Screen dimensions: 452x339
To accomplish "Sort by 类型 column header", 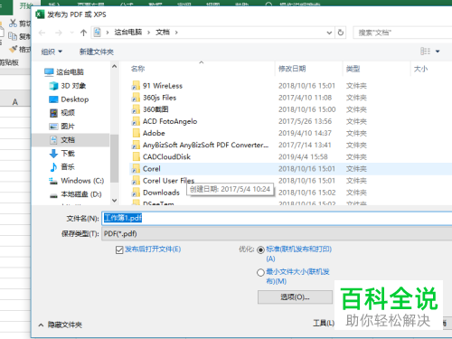I will tap(353, 69).
